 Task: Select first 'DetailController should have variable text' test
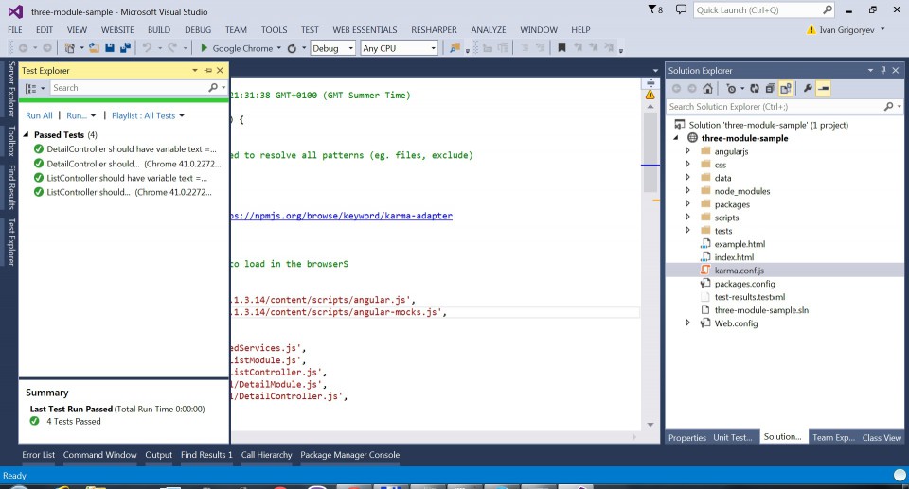pos(131,148)
